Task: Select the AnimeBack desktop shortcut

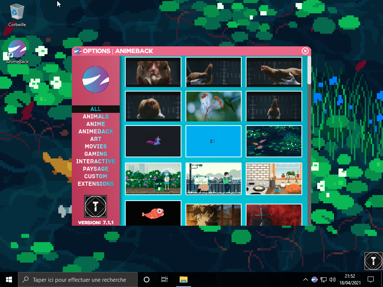Action: pyautogui.click(x=17, y=52)
